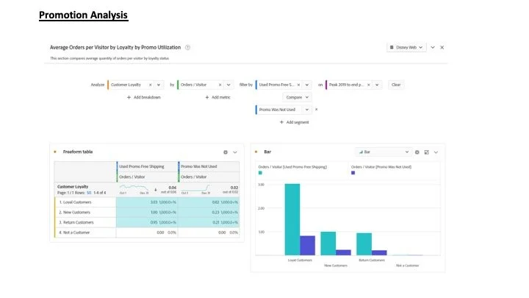
Task: Select the Promo Was Not Used column header
Action: pos(209,166)
